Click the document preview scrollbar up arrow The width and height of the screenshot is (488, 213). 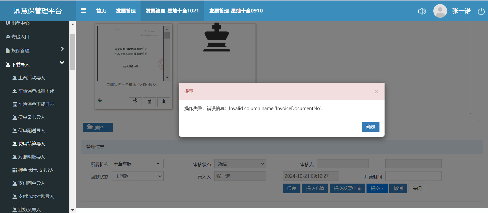click(167, 29)
